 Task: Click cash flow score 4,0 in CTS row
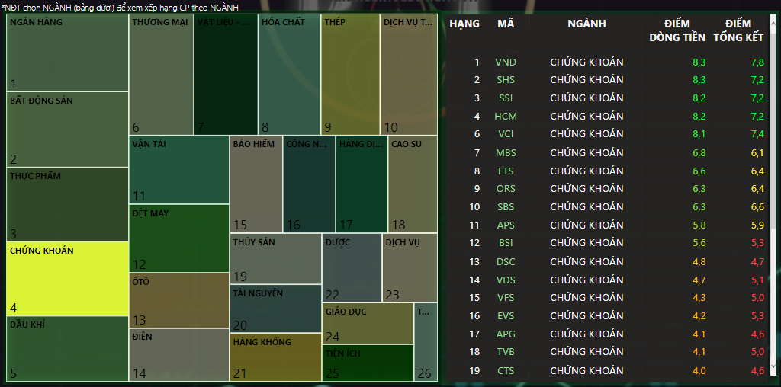click(699, 370)
